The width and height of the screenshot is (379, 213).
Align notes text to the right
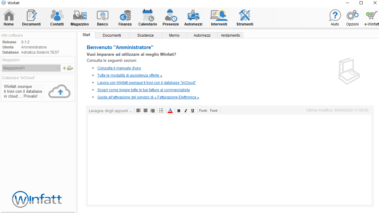tap(153, 111)
